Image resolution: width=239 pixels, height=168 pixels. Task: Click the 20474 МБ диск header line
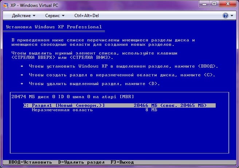tap(73, 97)
